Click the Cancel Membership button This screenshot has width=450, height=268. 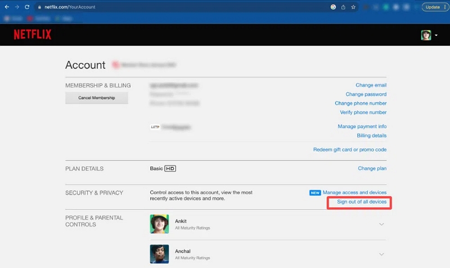pos(97,98)
